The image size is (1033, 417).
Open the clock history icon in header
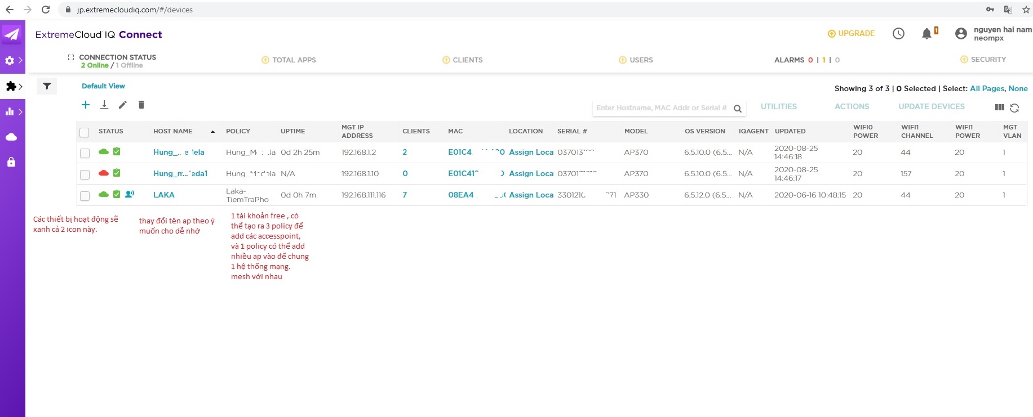pos(898,34)
